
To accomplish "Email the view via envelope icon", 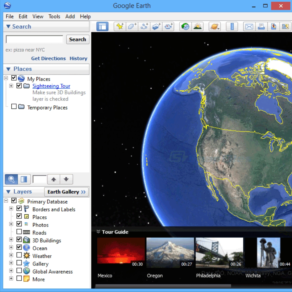I will [x=249, y=27].
